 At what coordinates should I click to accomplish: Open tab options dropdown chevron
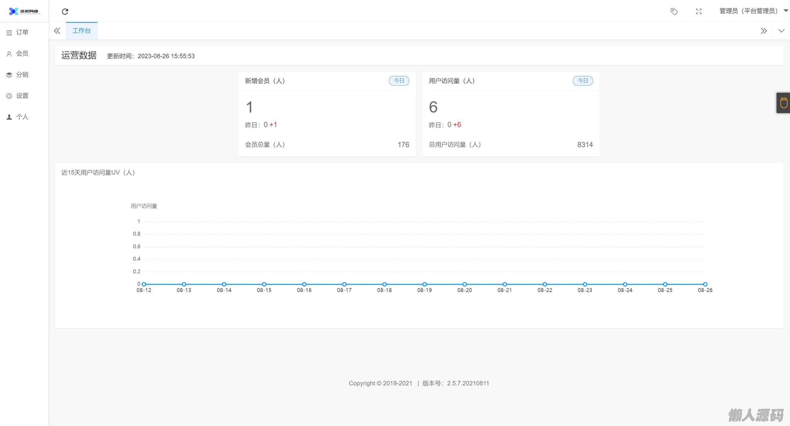pyautogui.click(x=781, y=31)
